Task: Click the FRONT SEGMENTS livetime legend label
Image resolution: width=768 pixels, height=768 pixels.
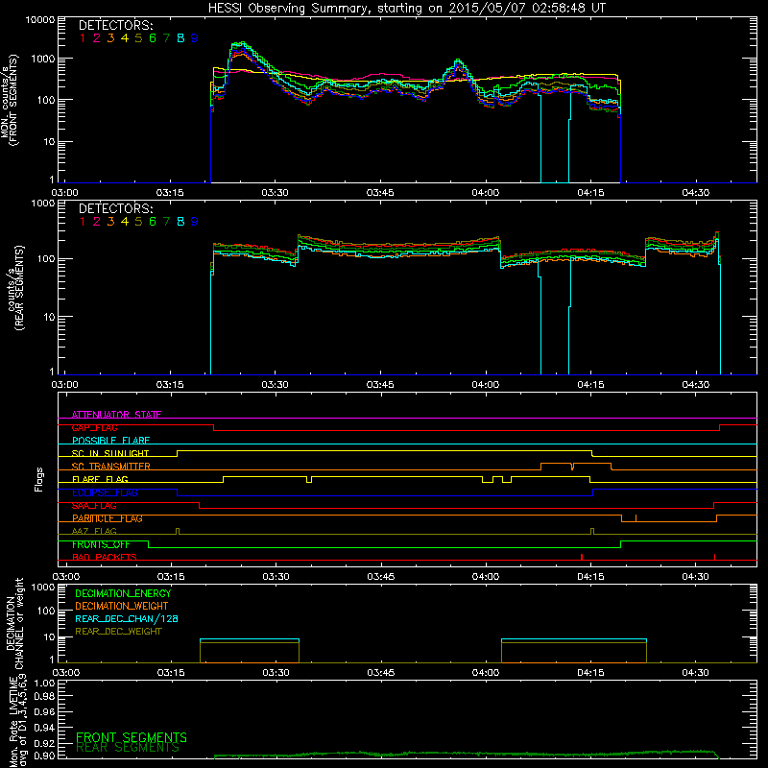Action: click(x=132, y=737)
